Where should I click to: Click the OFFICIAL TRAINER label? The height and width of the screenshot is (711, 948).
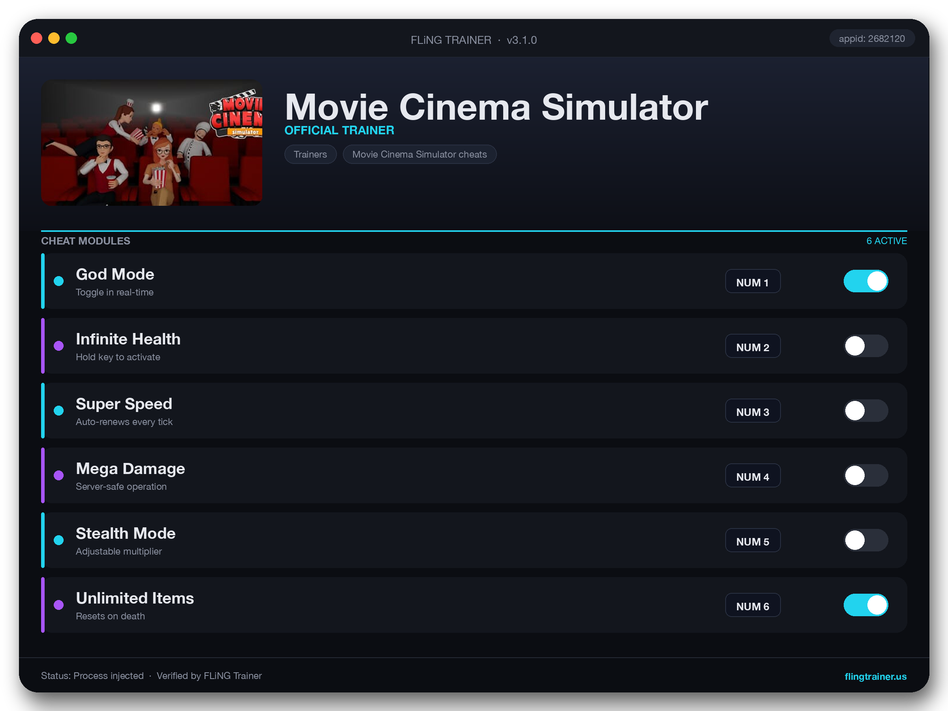coord(339,130)
